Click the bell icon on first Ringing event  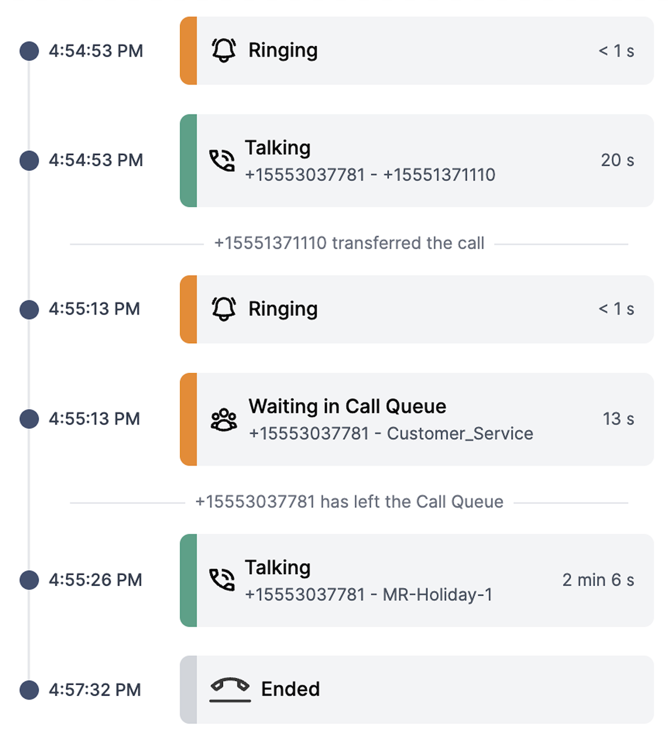point(224,50)
